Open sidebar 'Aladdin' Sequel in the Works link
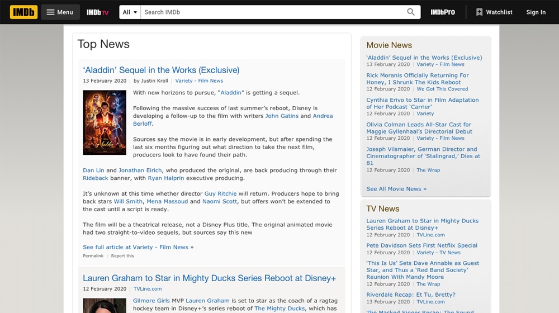This screenshot has width=559, height=313. (424, 58)
